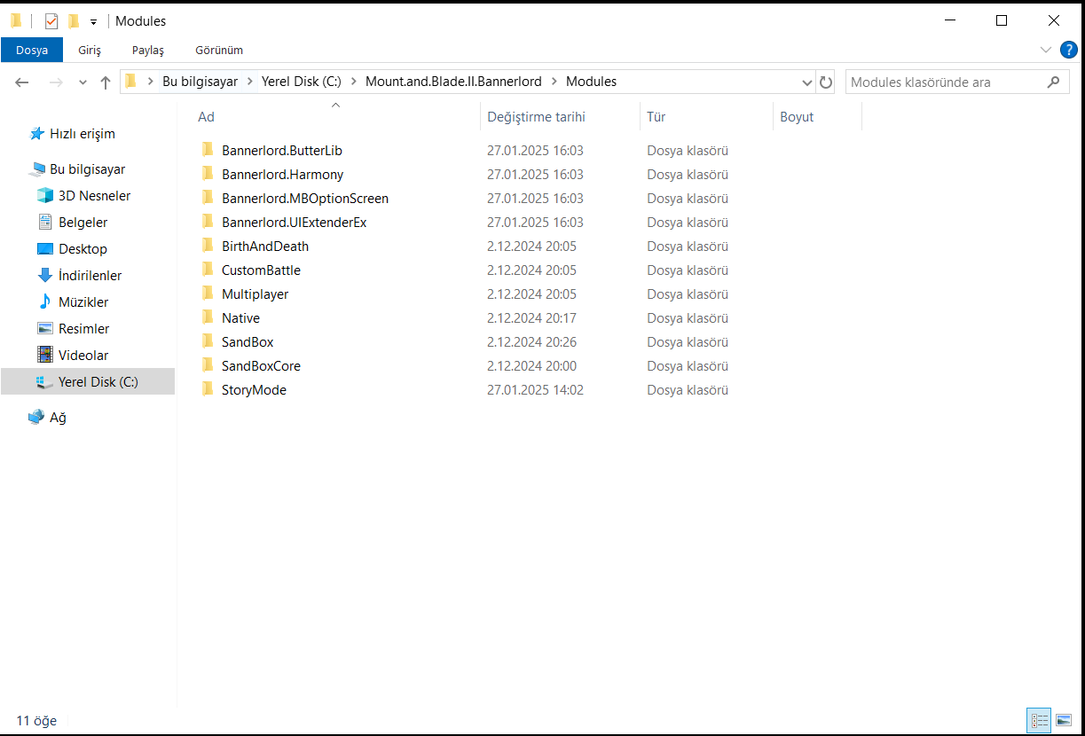Open the Customize Quick Access Toolbar dropdown
This screenshot has width=1085, height=736.
click(93, 22)
